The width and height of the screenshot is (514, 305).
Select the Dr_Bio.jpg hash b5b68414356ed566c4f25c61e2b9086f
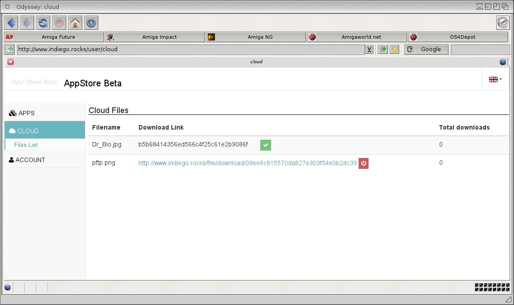tap(193, 145)
